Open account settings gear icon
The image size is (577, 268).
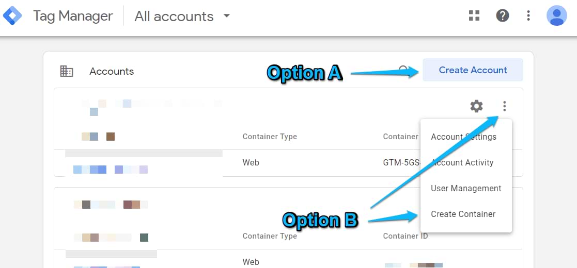pos(476,107)
